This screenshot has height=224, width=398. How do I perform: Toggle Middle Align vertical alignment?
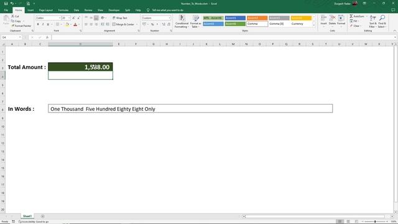(91, 18)
